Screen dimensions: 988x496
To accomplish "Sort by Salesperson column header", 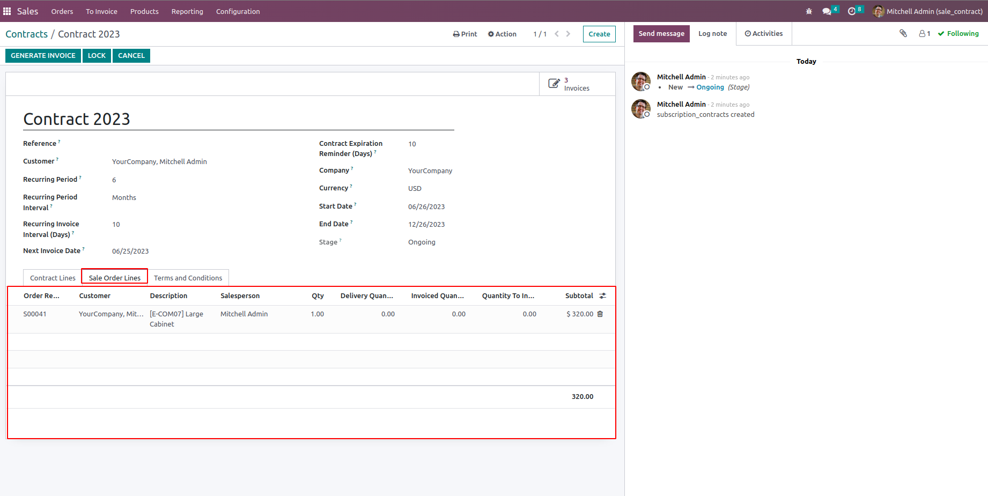I will (240, 296).
